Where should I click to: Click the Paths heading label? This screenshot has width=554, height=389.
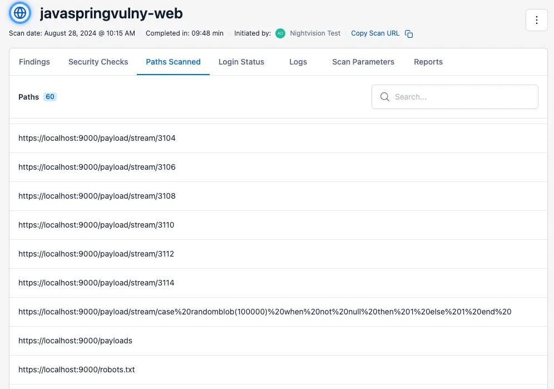(28, 97)
